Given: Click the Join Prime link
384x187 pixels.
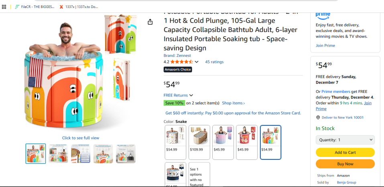Looking at the screenshot, I should coord(325,46).
